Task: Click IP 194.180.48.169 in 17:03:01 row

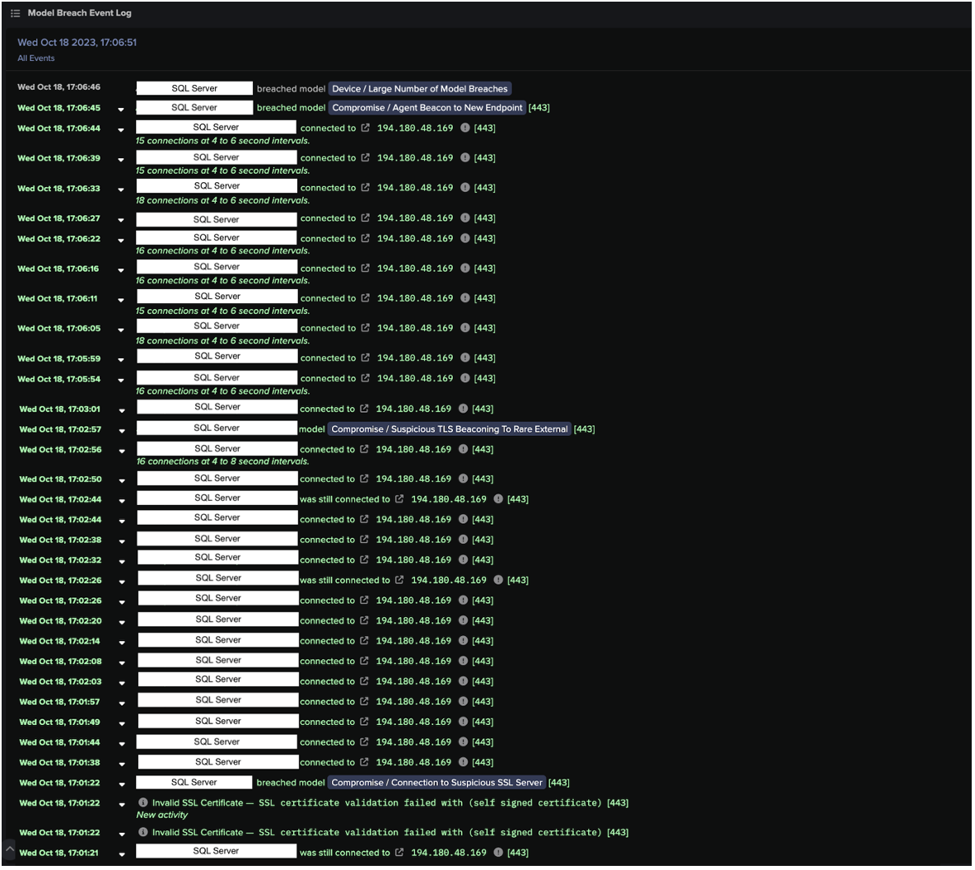Action: (x=413, y=409)
